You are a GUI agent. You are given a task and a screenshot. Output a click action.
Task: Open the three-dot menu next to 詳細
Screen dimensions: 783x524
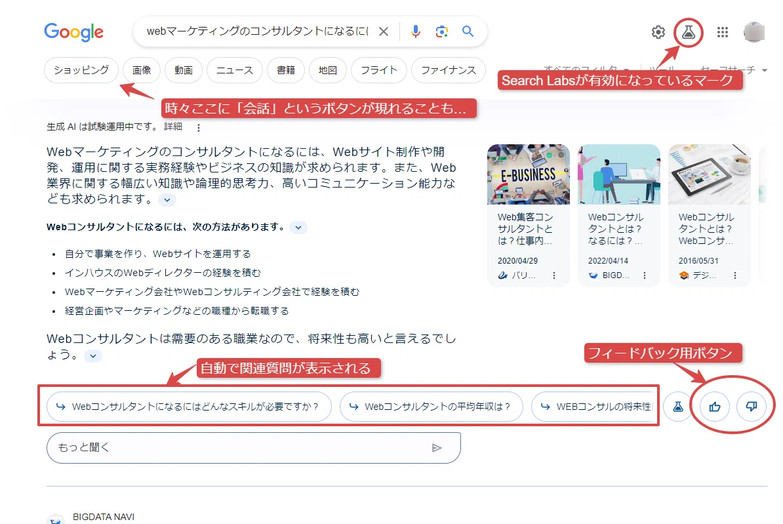point(198,128)
